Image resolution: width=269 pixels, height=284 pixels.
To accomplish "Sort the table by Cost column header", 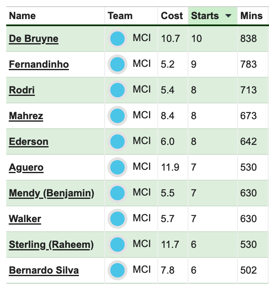I will (x=172, y=16).
